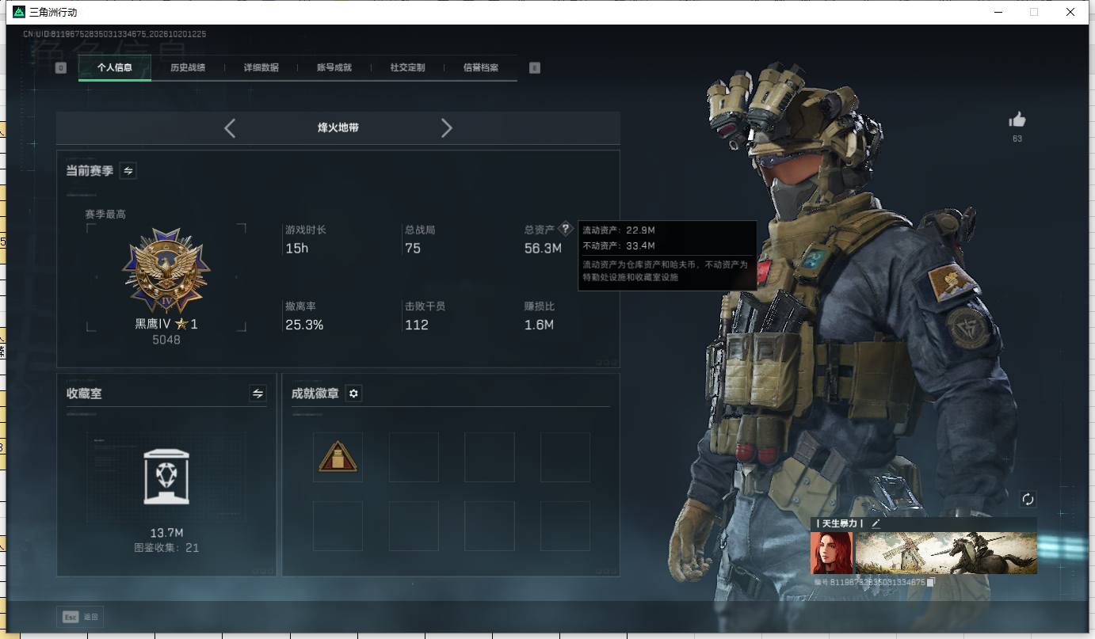The height and width of the screenshot is (639, 1095).
Task: Click the 击败干员 value 112
Action: pos(417,325)
